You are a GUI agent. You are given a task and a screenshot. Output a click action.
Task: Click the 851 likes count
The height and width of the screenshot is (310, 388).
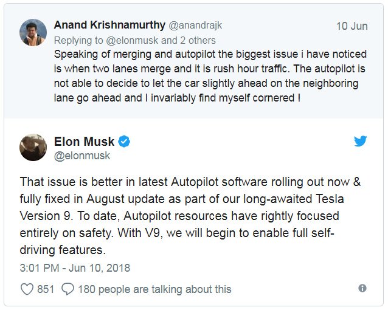[x=46, y=289]
